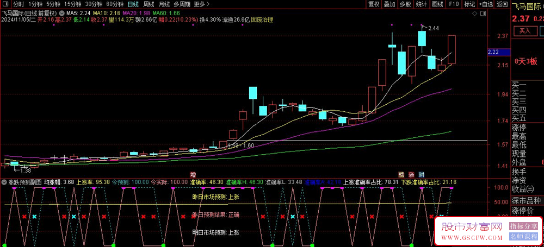Click the 涨 marker icon on the date axis
The height and width of the screenshot is (247, 544).
click(x=412, y=175)
